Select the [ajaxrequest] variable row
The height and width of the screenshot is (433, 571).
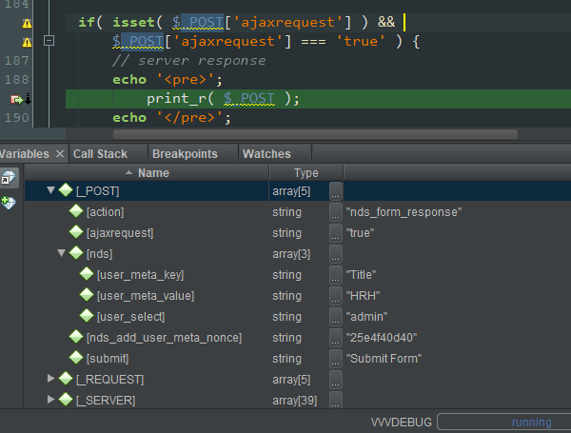(x=298, y=233)
